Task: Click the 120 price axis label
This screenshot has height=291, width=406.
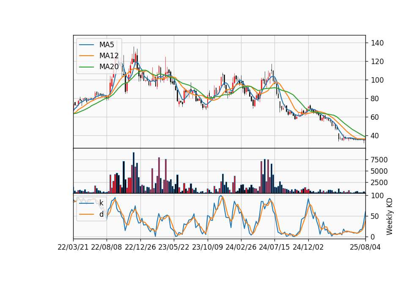Action: pyautogui.click(x=377, y=62)
